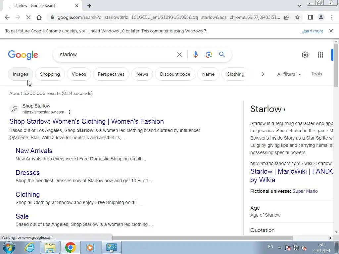Open the All filters dropdown
The width and height of the screenshot is (339, 254).
pos(289,74)
